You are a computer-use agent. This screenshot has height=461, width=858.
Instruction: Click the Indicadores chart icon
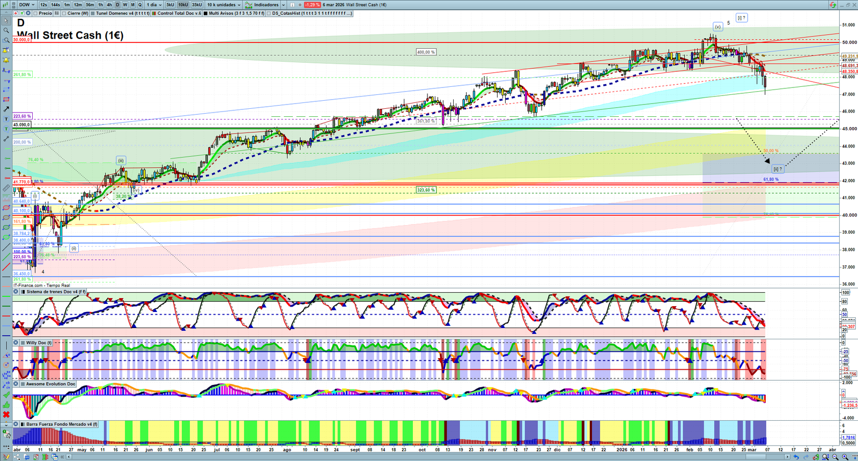pos(249,5)
